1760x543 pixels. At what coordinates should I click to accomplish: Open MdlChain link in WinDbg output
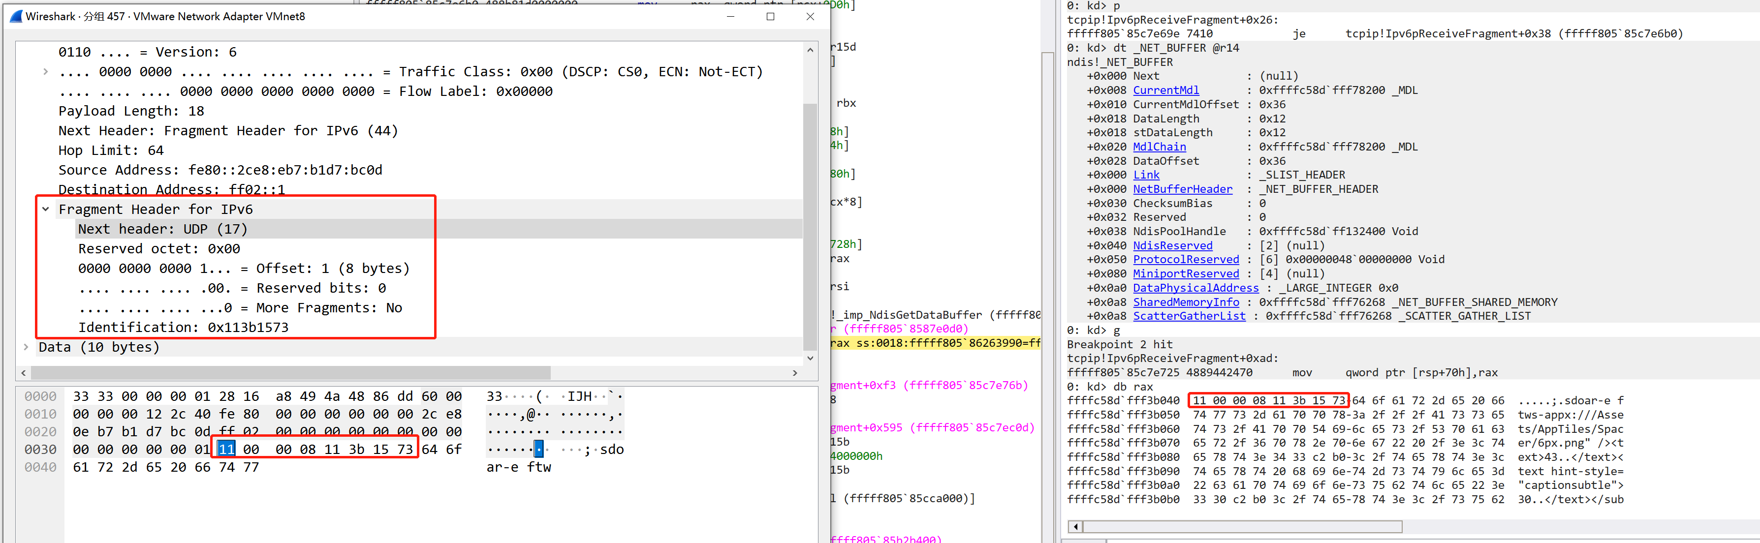pos(1160,147)
